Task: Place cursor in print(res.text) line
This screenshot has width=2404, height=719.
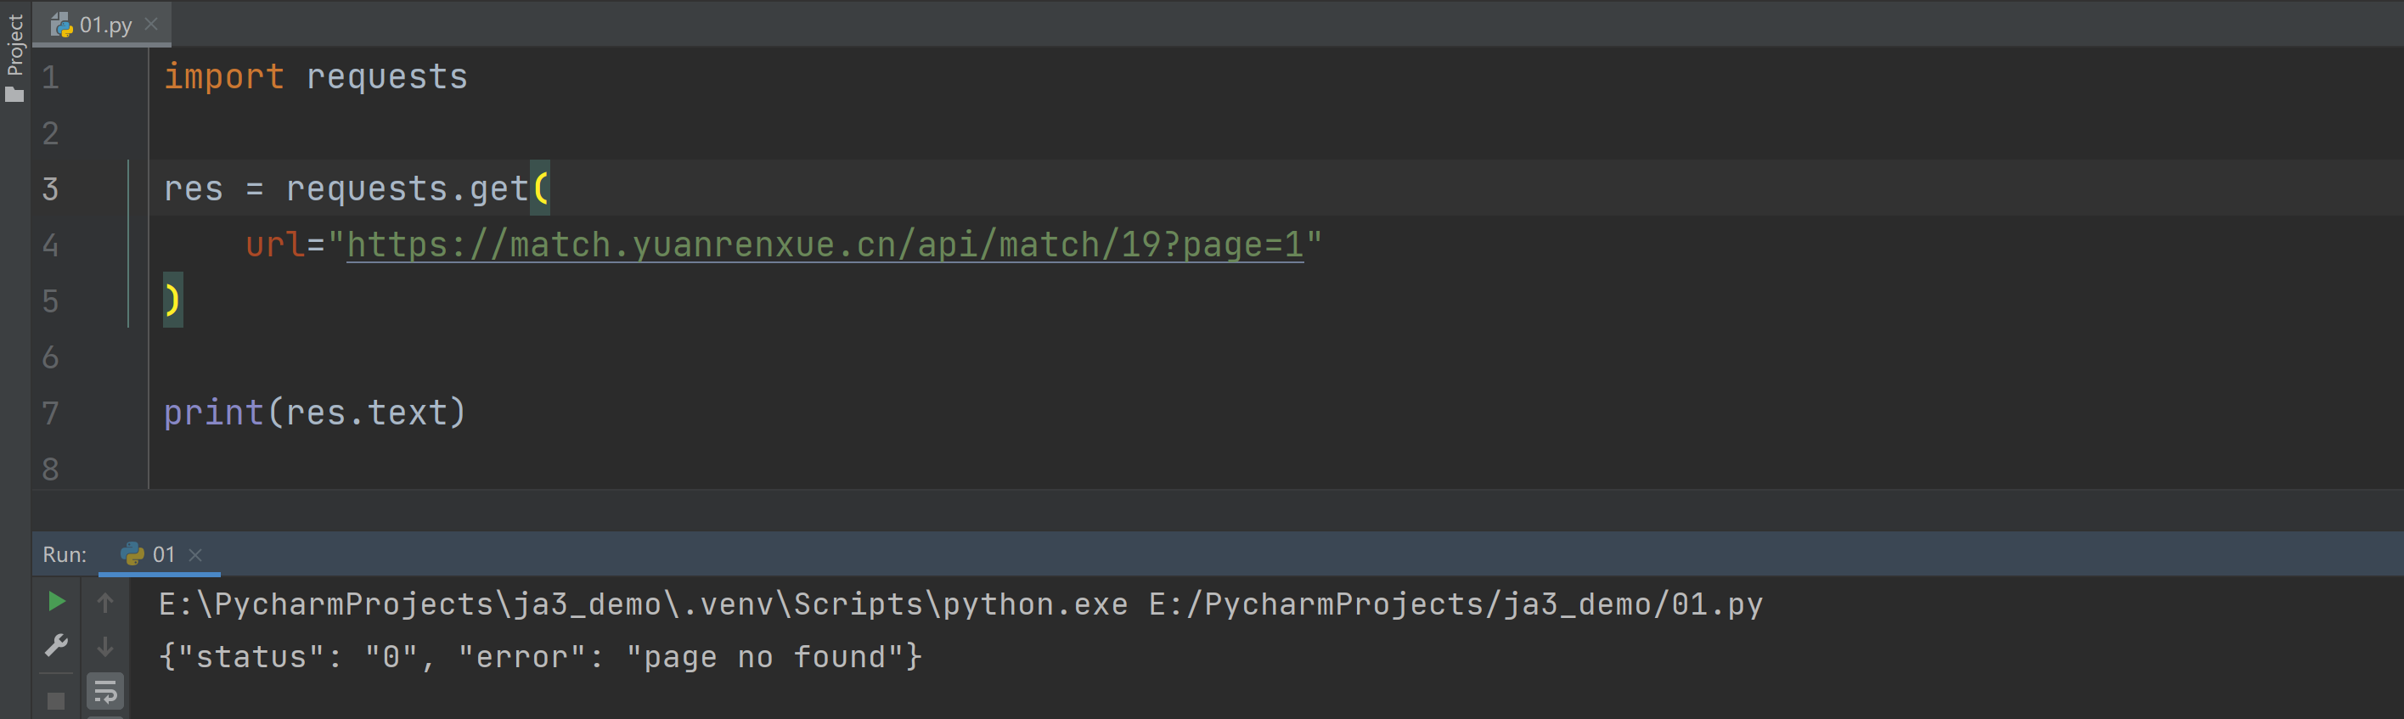Action: (x=314, y=413)
